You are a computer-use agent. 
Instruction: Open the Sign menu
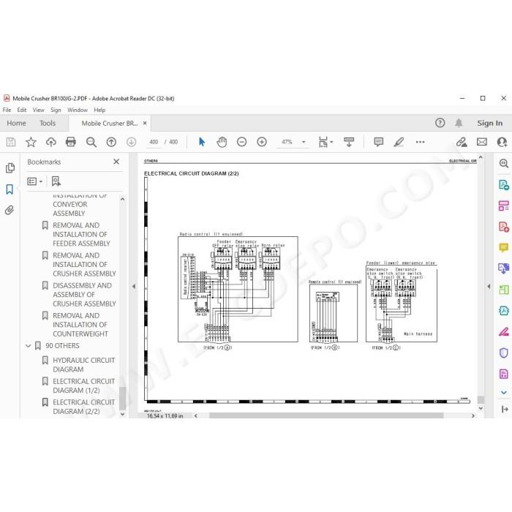pyautogui.click(x=56, y=110)
